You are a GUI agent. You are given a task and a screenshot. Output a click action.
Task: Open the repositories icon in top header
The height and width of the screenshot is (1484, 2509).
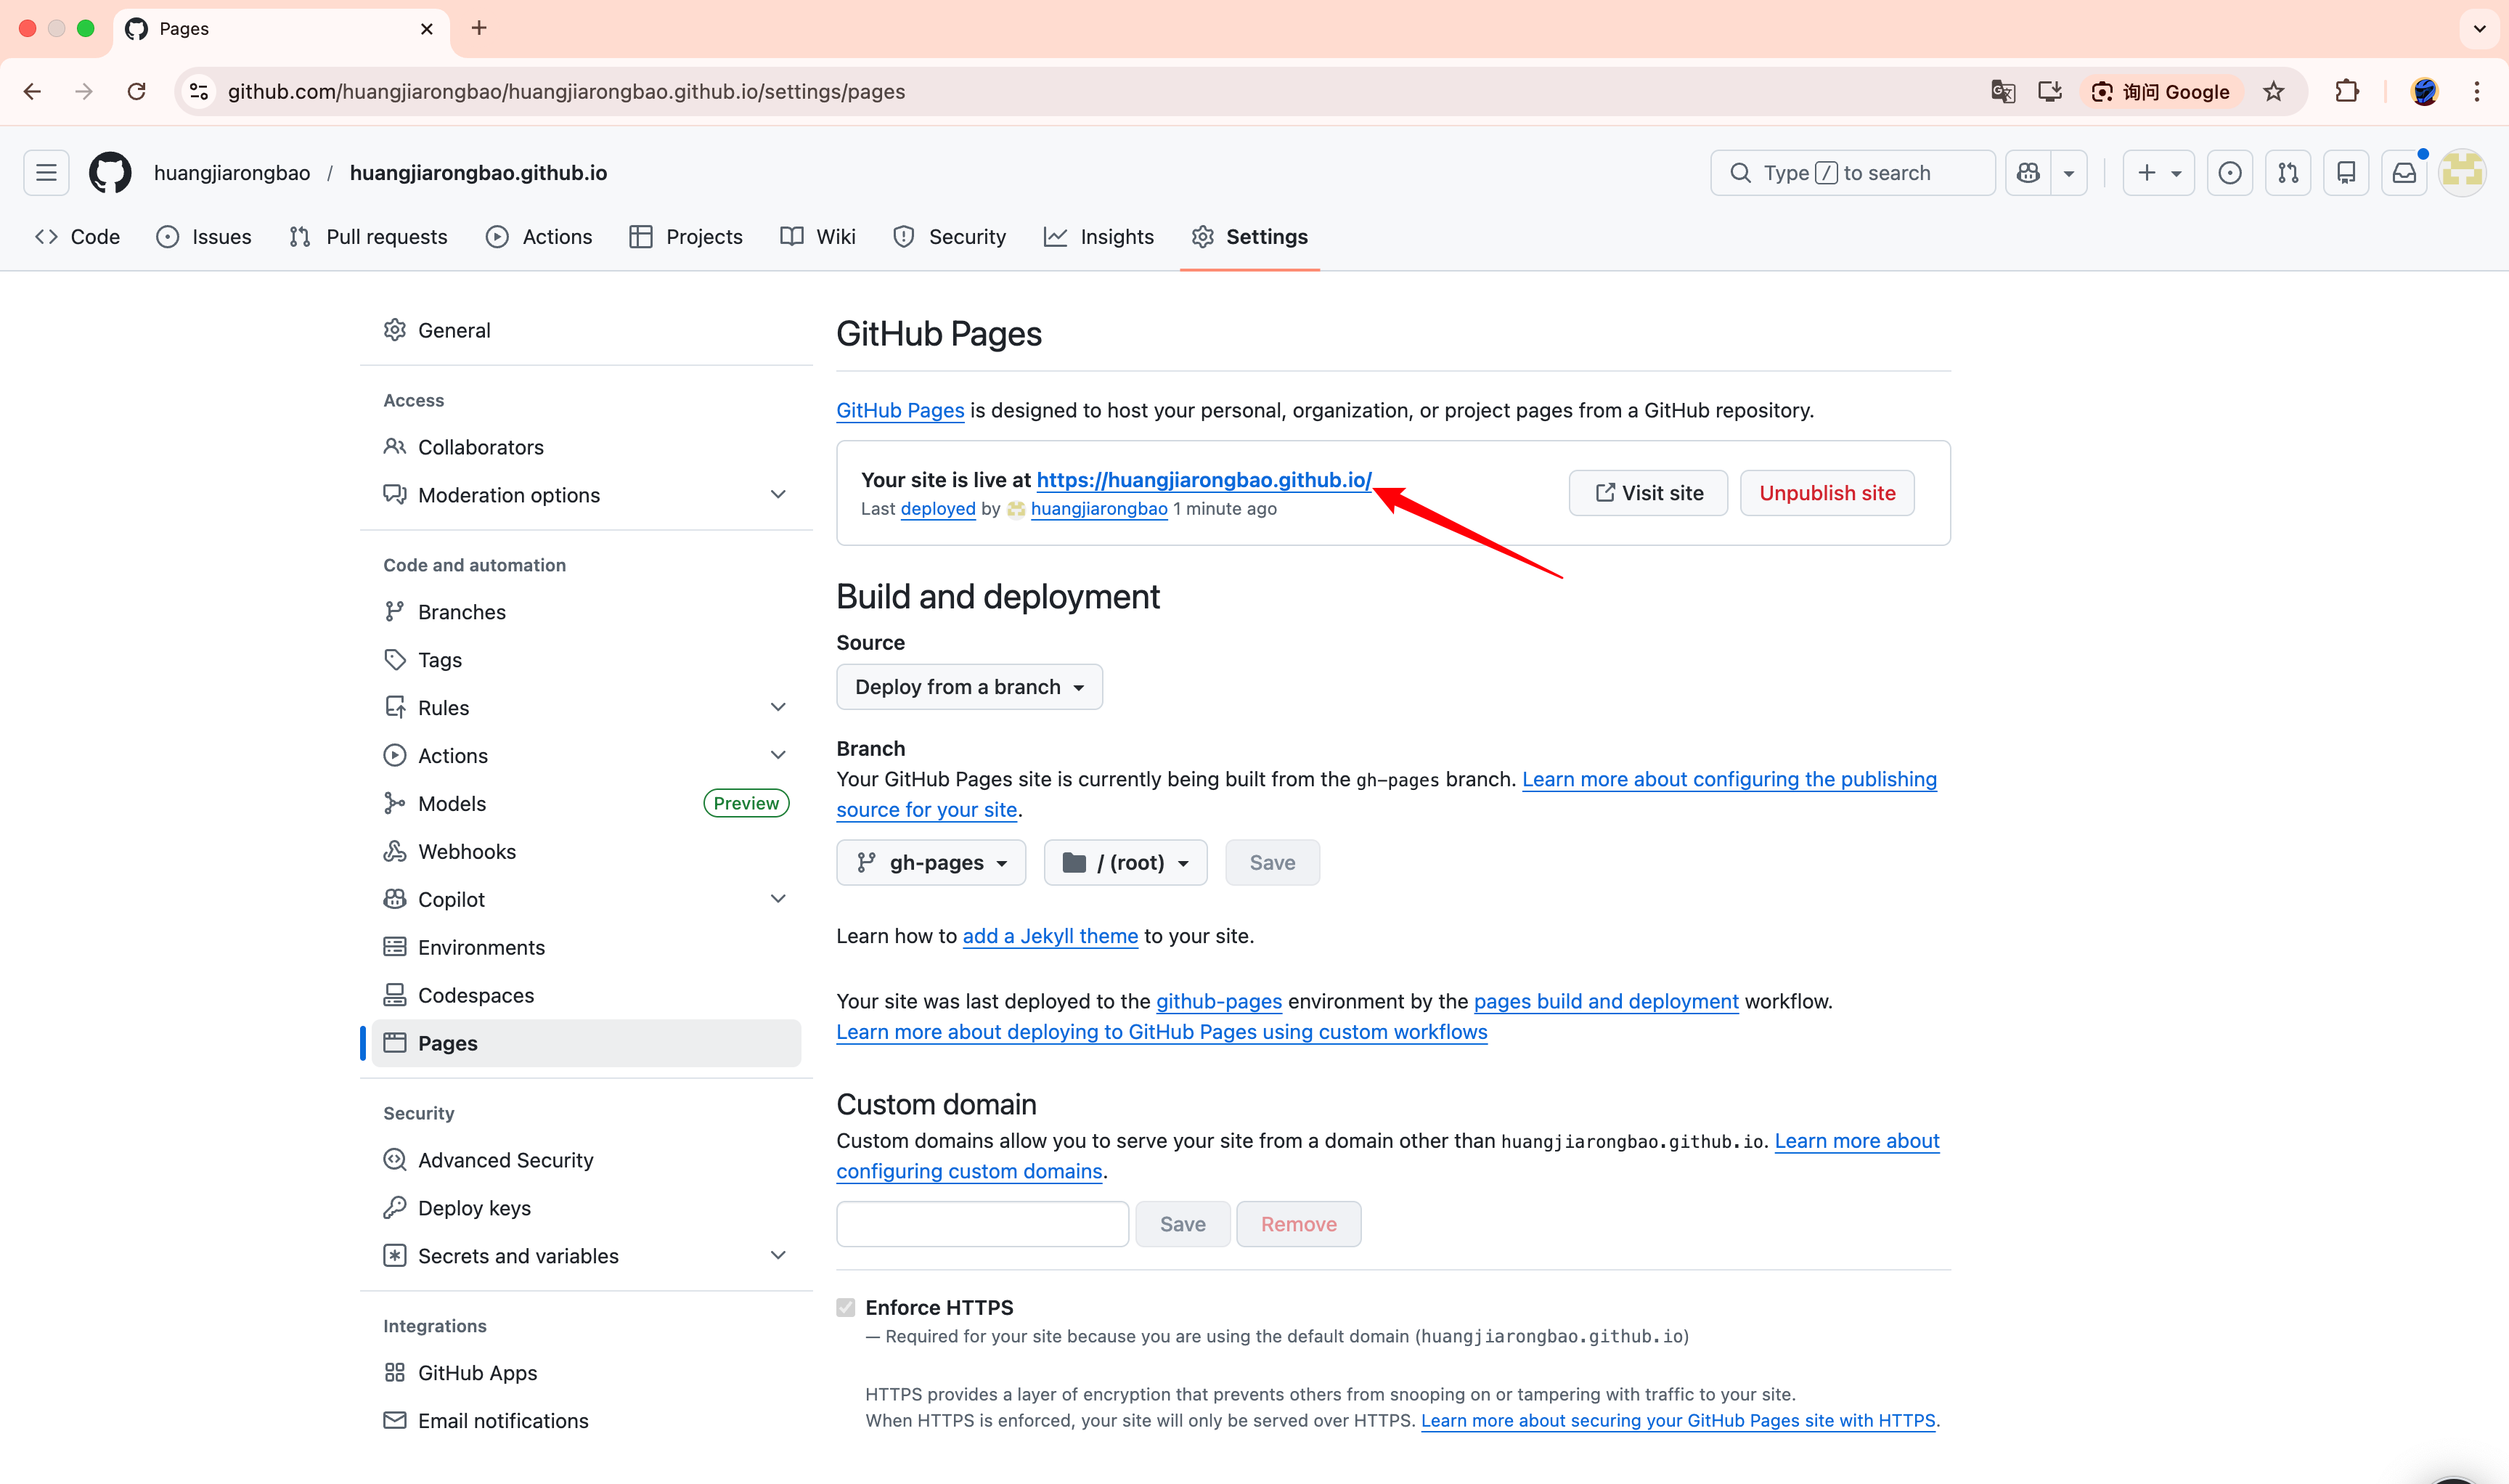coord(2346,173)
